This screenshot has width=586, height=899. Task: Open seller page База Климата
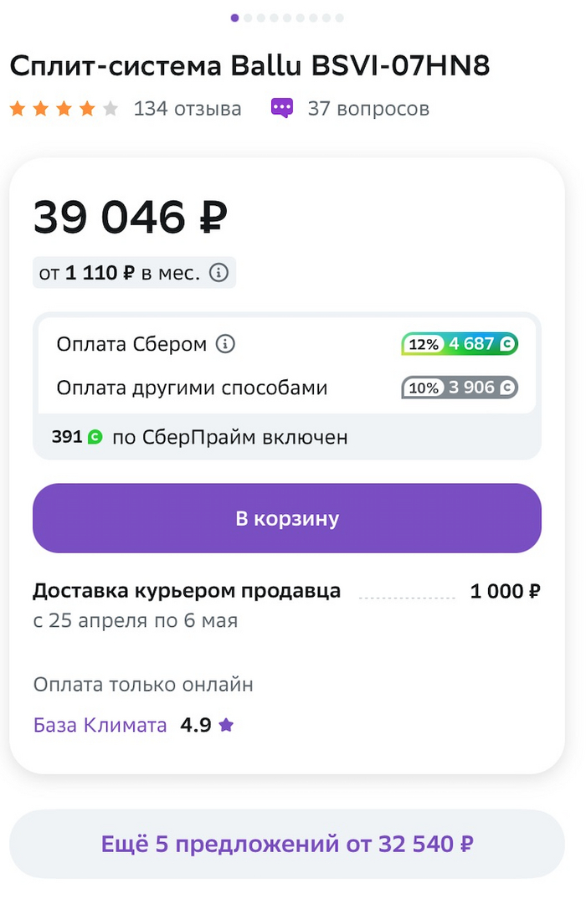click(100, 726)
